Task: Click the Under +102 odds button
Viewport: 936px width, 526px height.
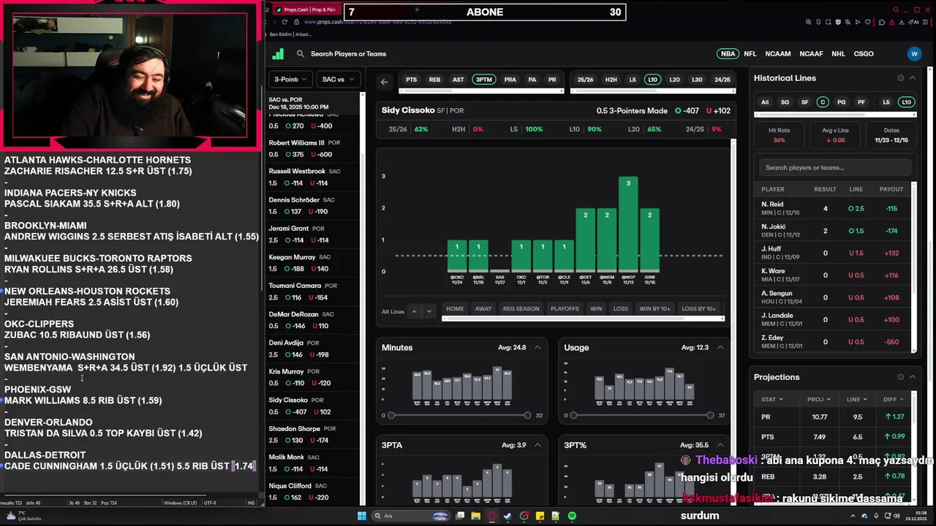Action: coord(718,111)
